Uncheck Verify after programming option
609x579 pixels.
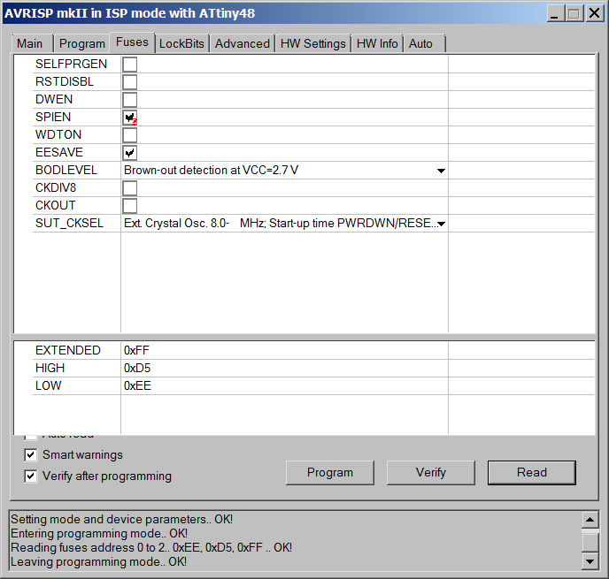(x=31, y=476)
